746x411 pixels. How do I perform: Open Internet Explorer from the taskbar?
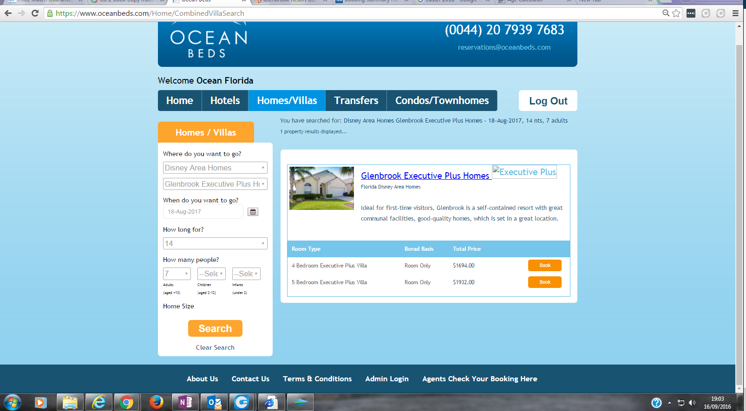(98, 402)
